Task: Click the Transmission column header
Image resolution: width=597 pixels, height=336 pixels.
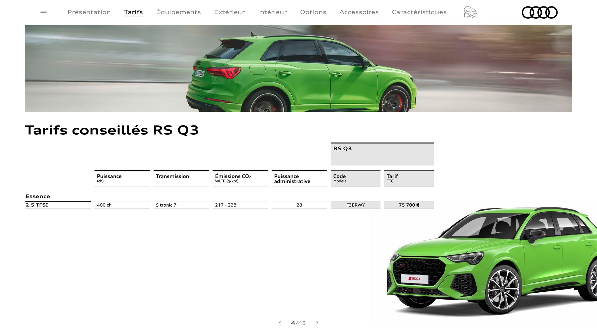Action: (x=181, y=178)
